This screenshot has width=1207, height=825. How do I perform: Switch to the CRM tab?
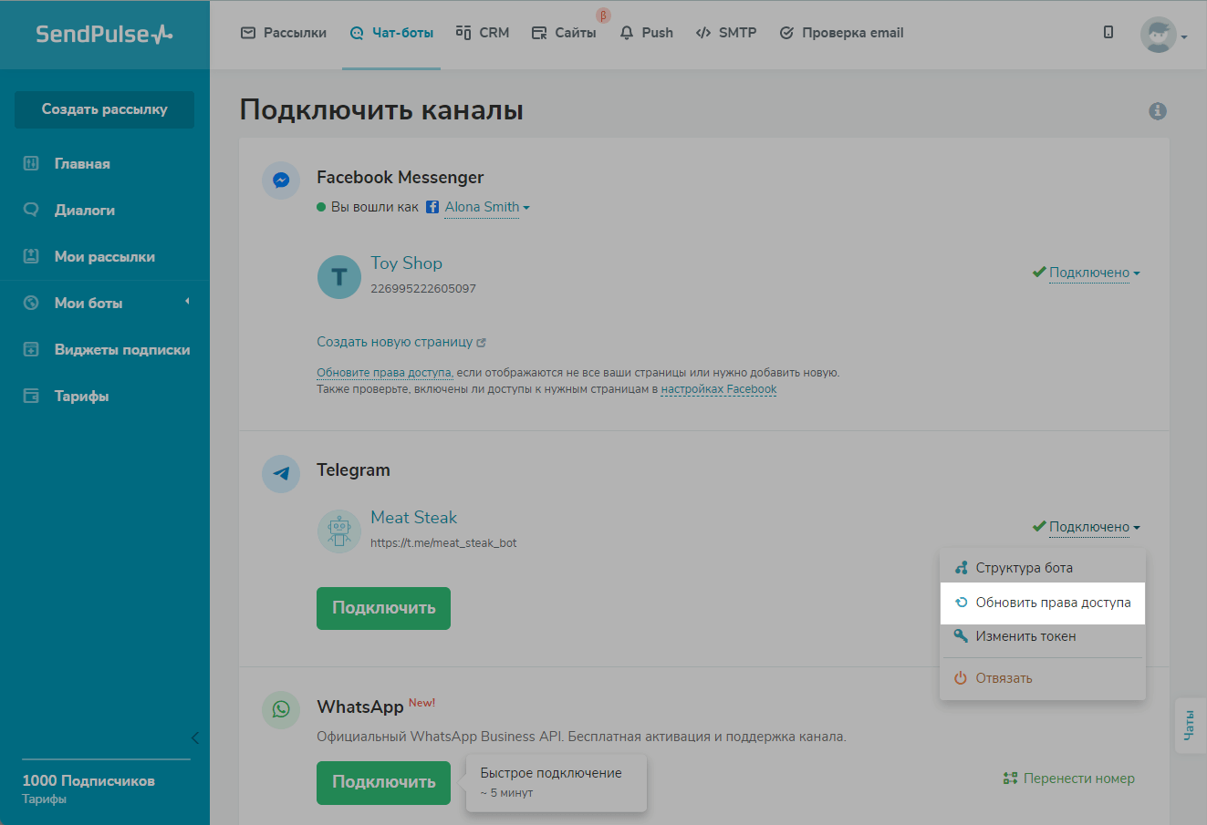[x=483, y=33]
